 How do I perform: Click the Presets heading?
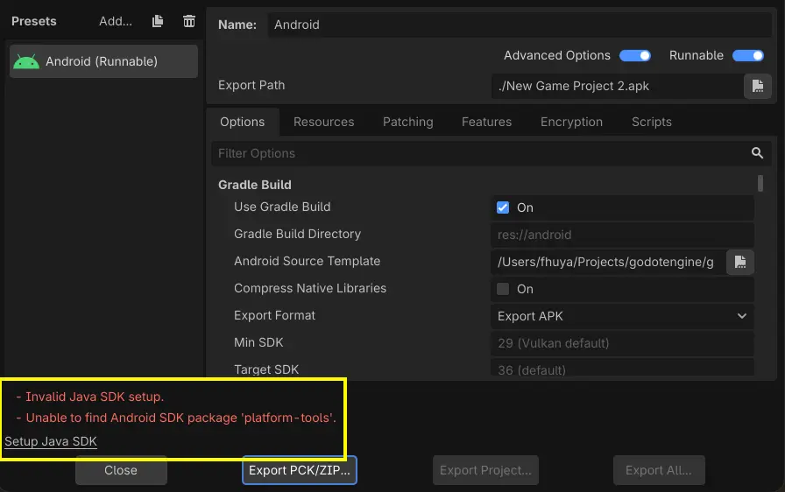34,21
